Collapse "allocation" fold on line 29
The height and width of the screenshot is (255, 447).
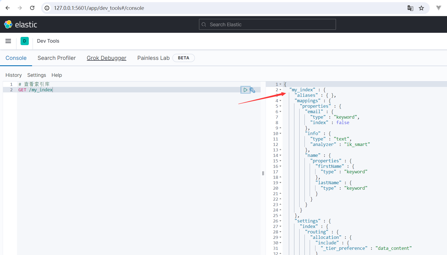pyautogui.click(x=280, y=238)
